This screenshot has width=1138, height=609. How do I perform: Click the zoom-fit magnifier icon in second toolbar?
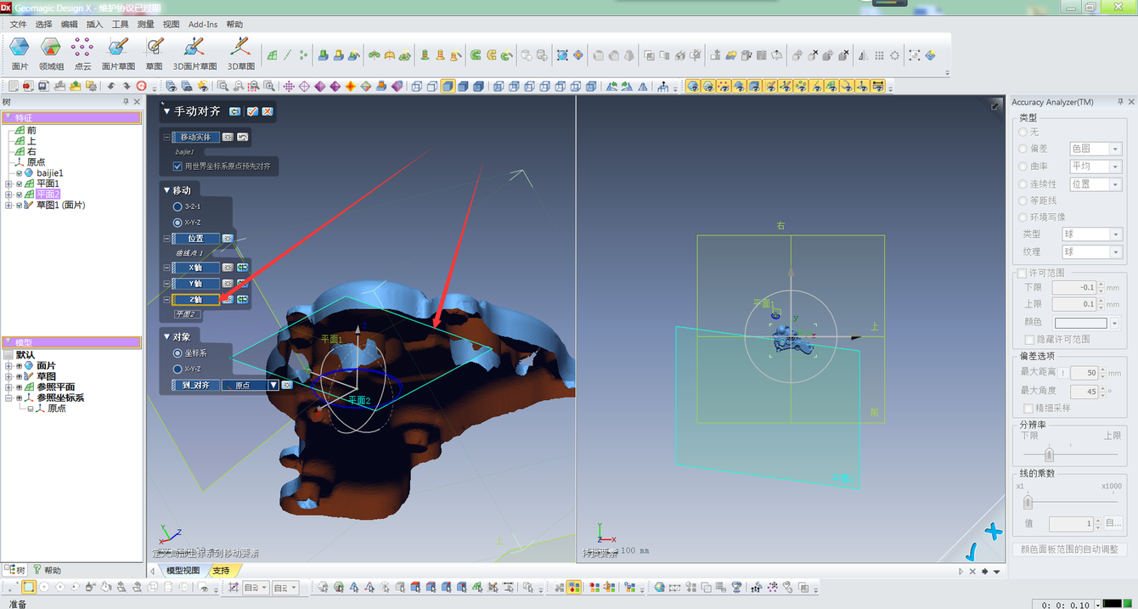click(x=223, y=86)
